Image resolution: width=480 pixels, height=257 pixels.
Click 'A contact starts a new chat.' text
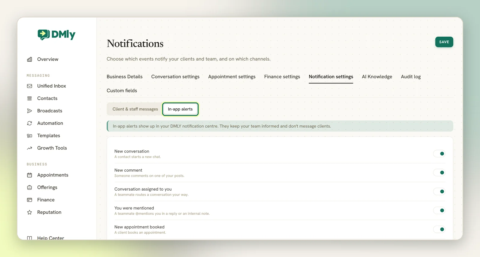[x=138, y=157]
